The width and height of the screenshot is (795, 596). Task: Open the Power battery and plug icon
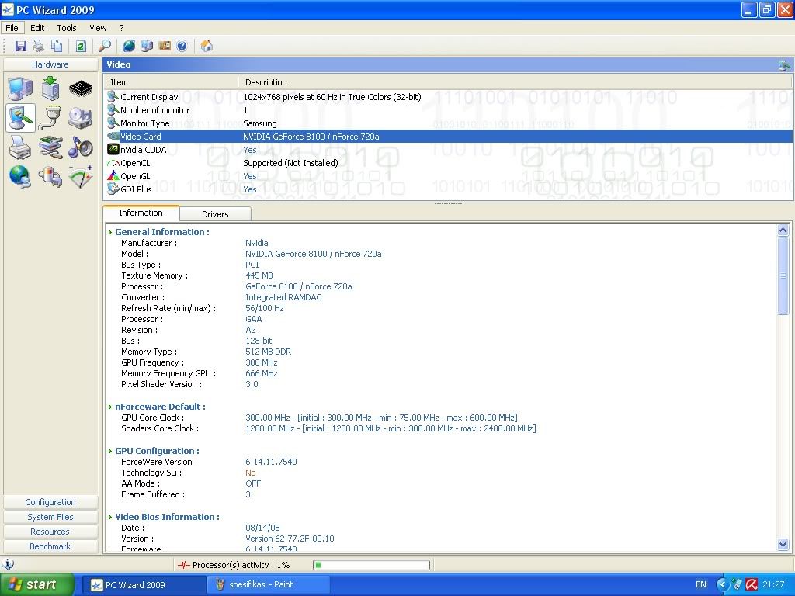pos(50,177)
